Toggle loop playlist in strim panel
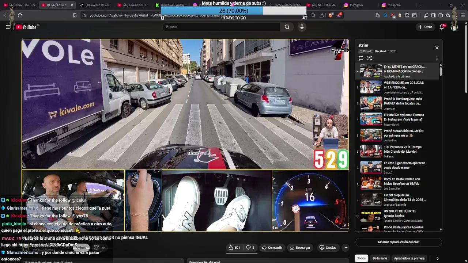 coord(361,58)
